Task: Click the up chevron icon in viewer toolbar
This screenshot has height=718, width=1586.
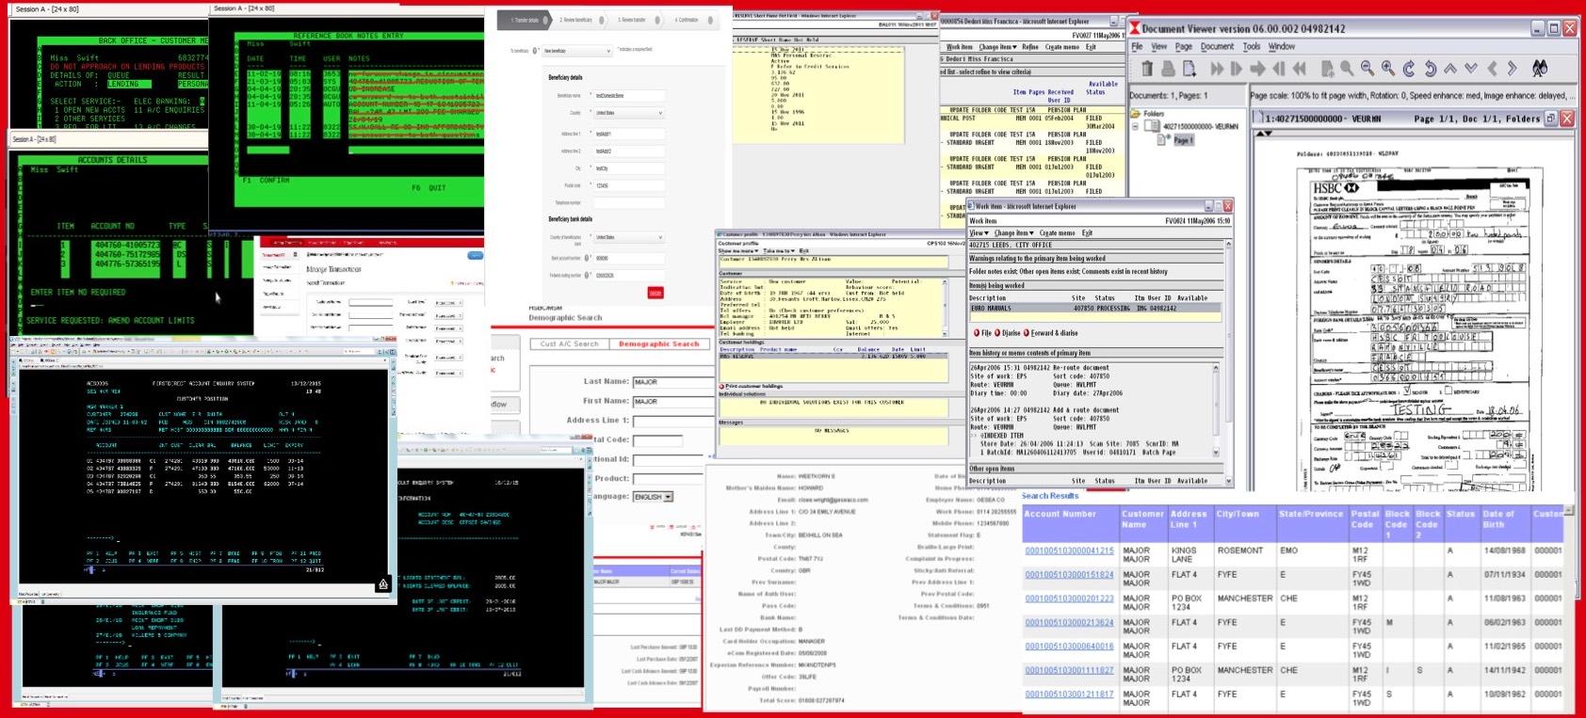Action: point(1450,69)
